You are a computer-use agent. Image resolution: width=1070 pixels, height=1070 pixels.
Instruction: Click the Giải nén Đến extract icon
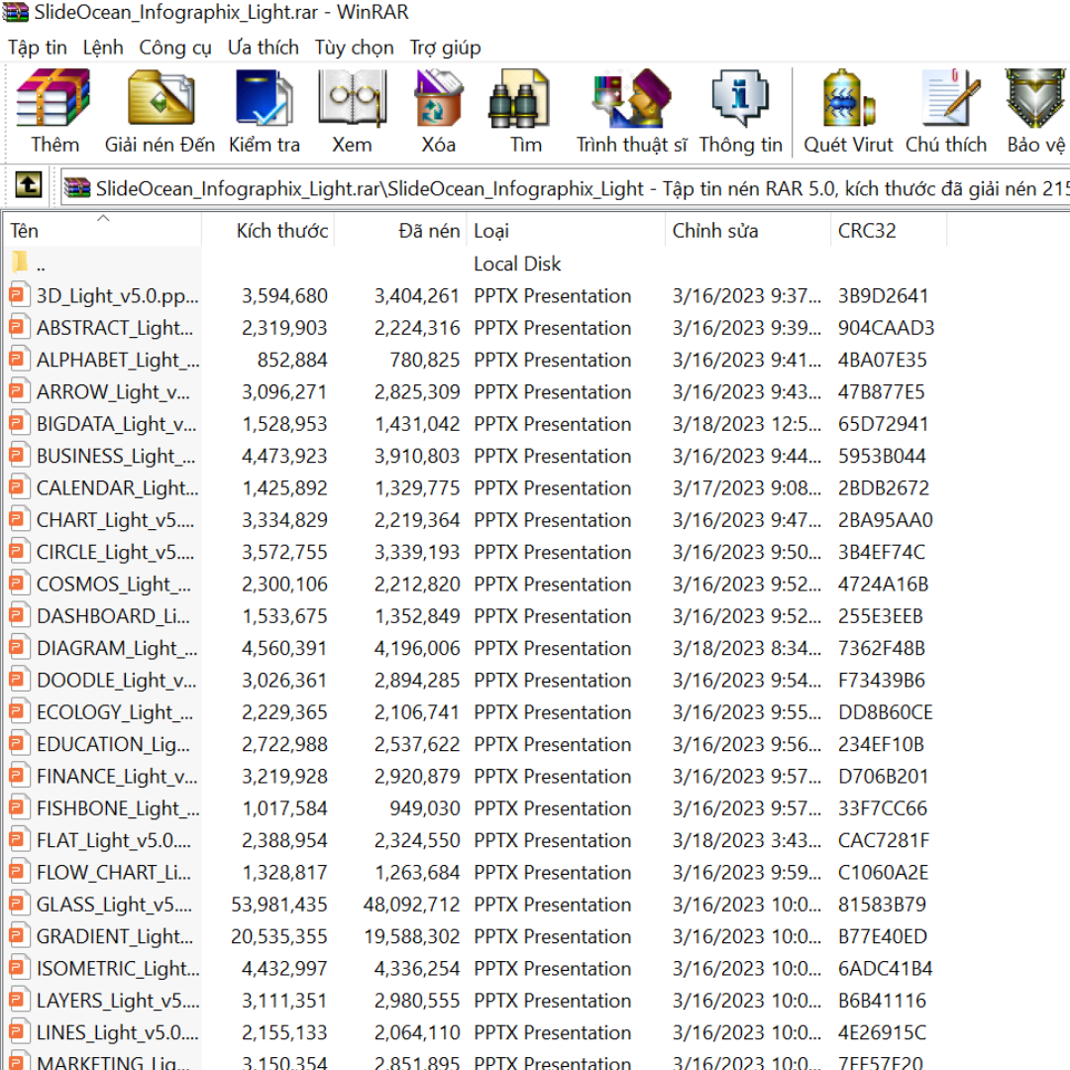160,99
